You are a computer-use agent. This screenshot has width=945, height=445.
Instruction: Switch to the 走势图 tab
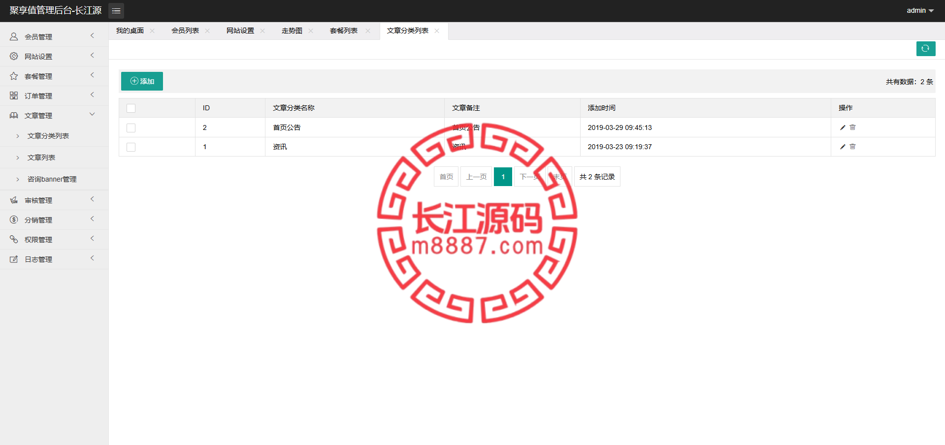(292, 31)
